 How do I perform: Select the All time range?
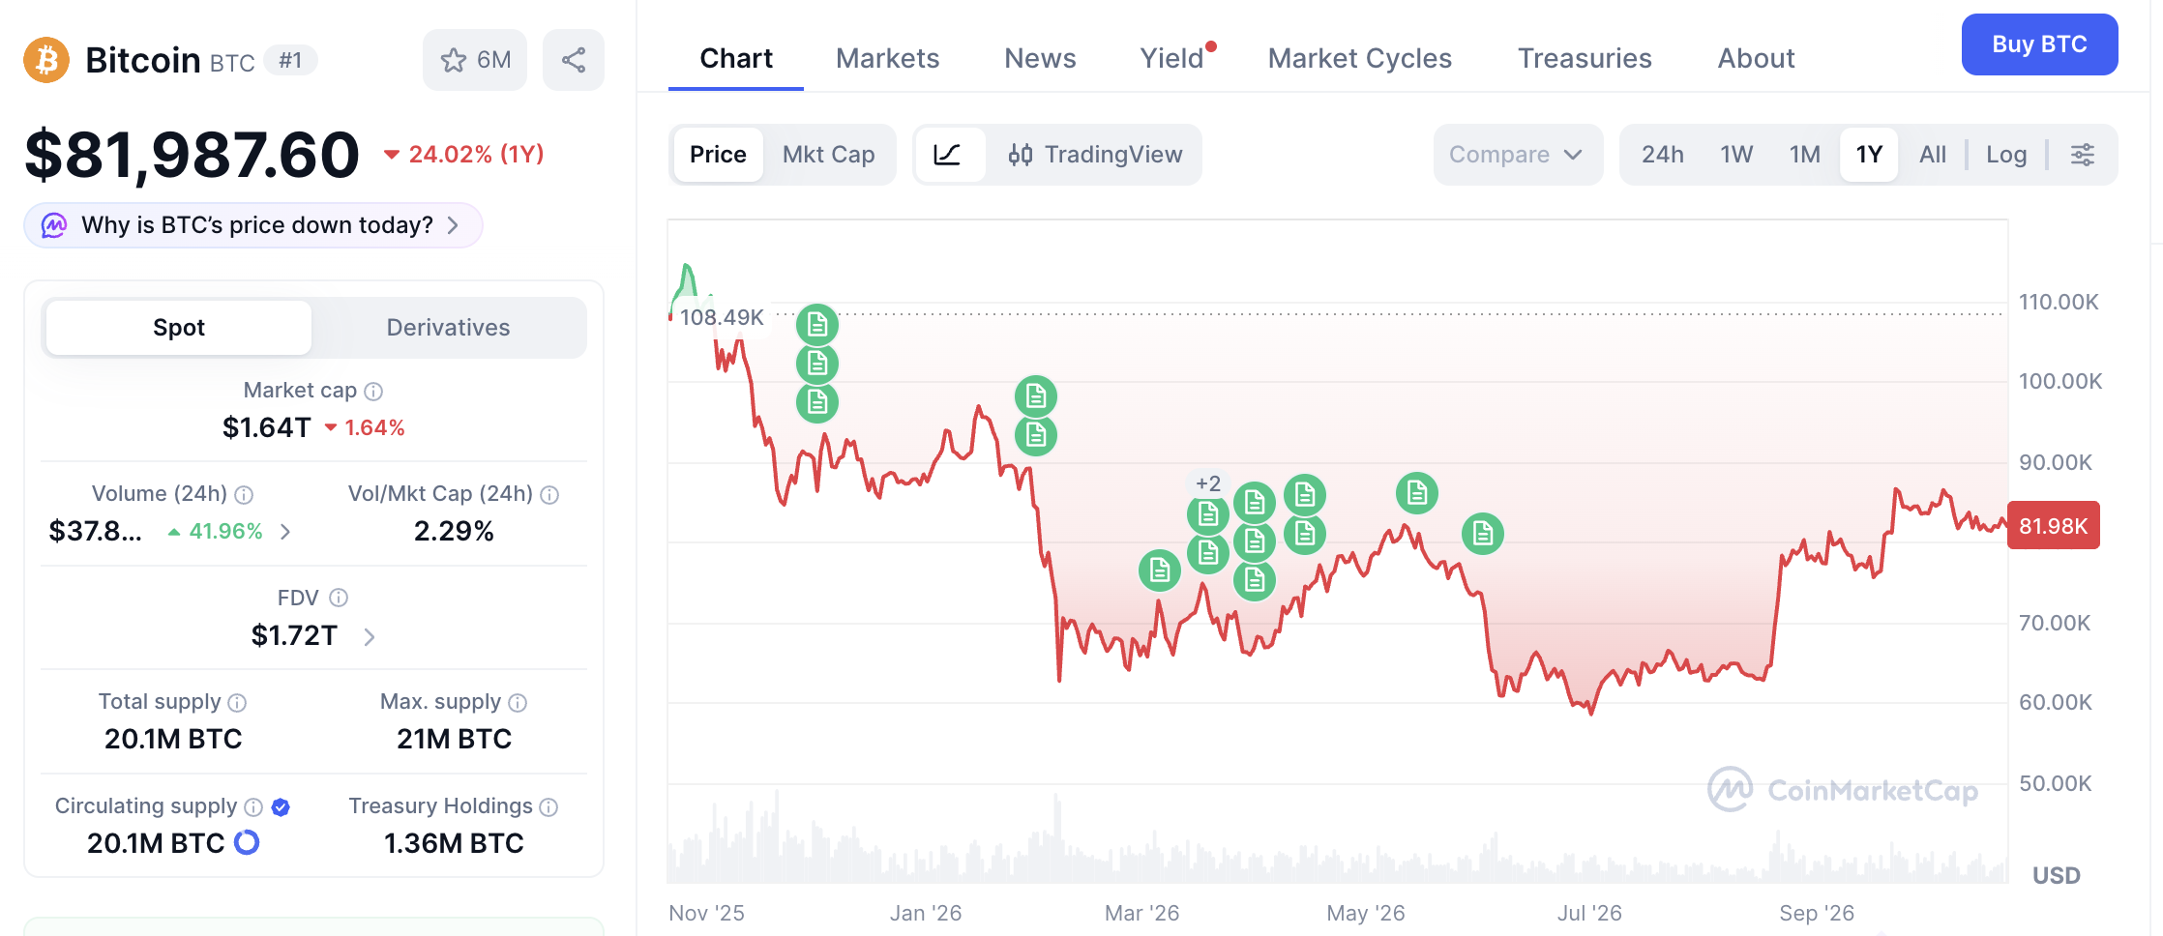click(1933, 155)
